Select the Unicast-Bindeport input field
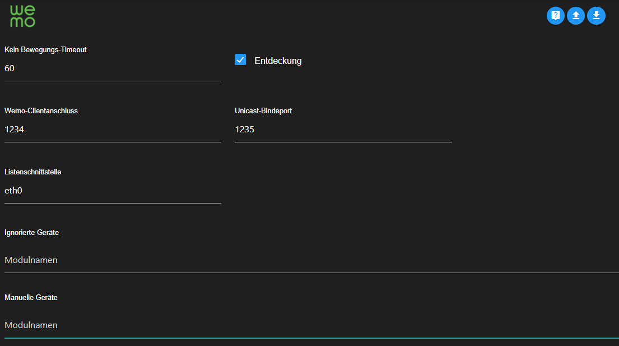The image size is (619, 346). 343,130
